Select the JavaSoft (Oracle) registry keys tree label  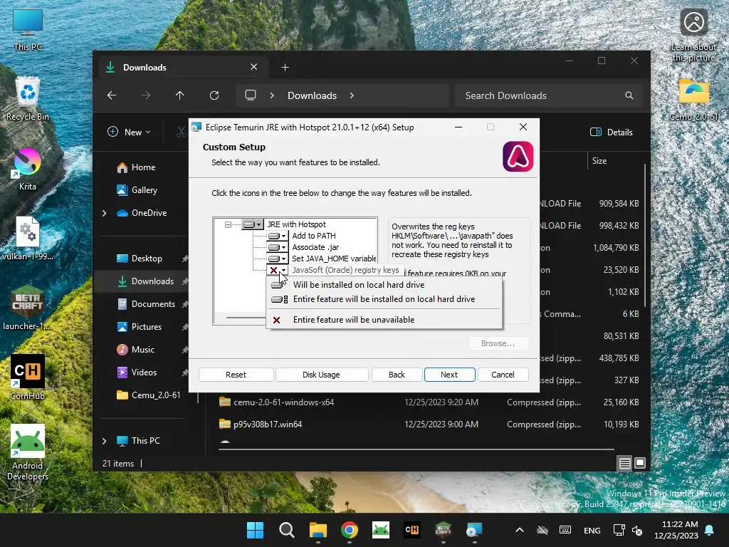click(345, 270)
